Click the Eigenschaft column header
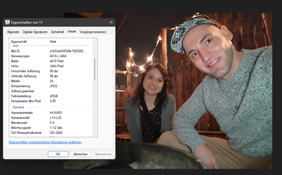The width and height of the screenshot is (282, 175). pos(28,42)
